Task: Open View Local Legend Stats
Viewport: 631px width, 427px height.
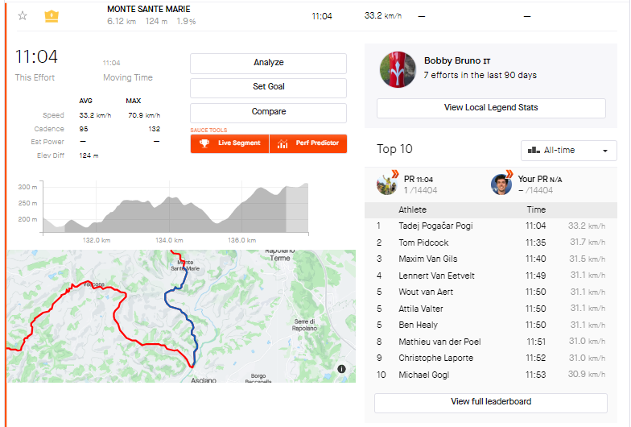Action: (x=491, y=108)
